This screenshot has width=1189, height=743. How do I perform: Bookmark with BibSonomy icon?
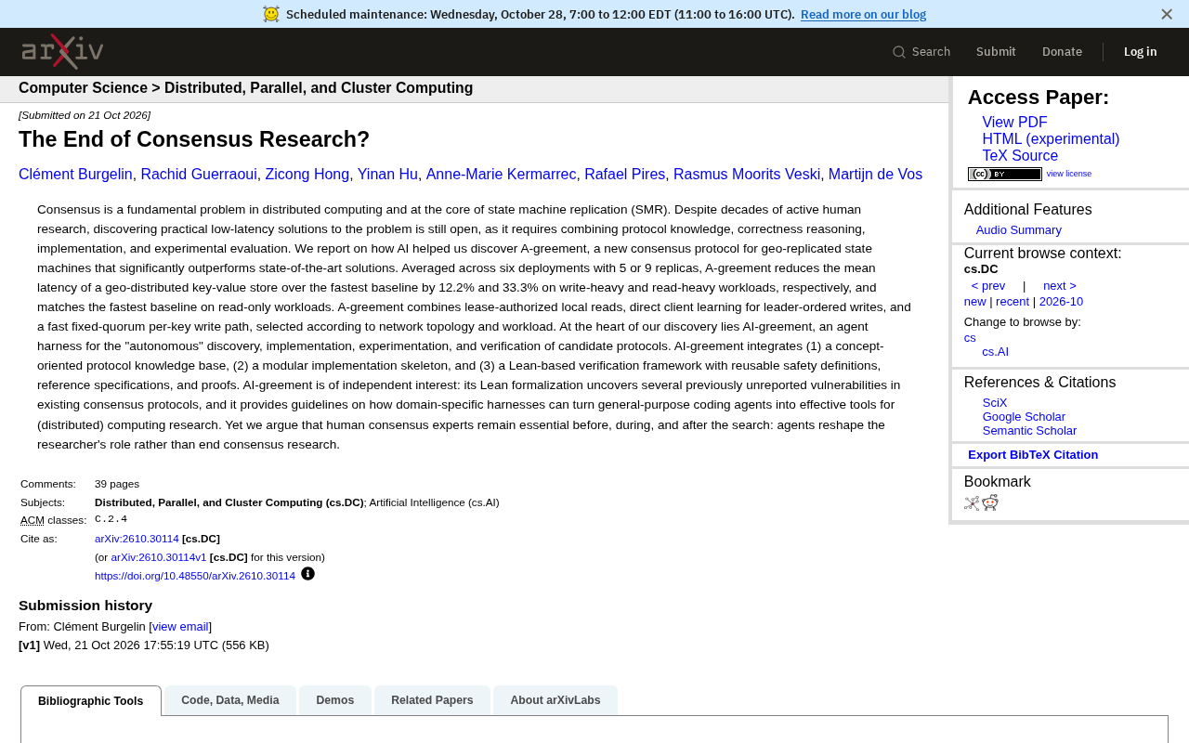[972, 503]
